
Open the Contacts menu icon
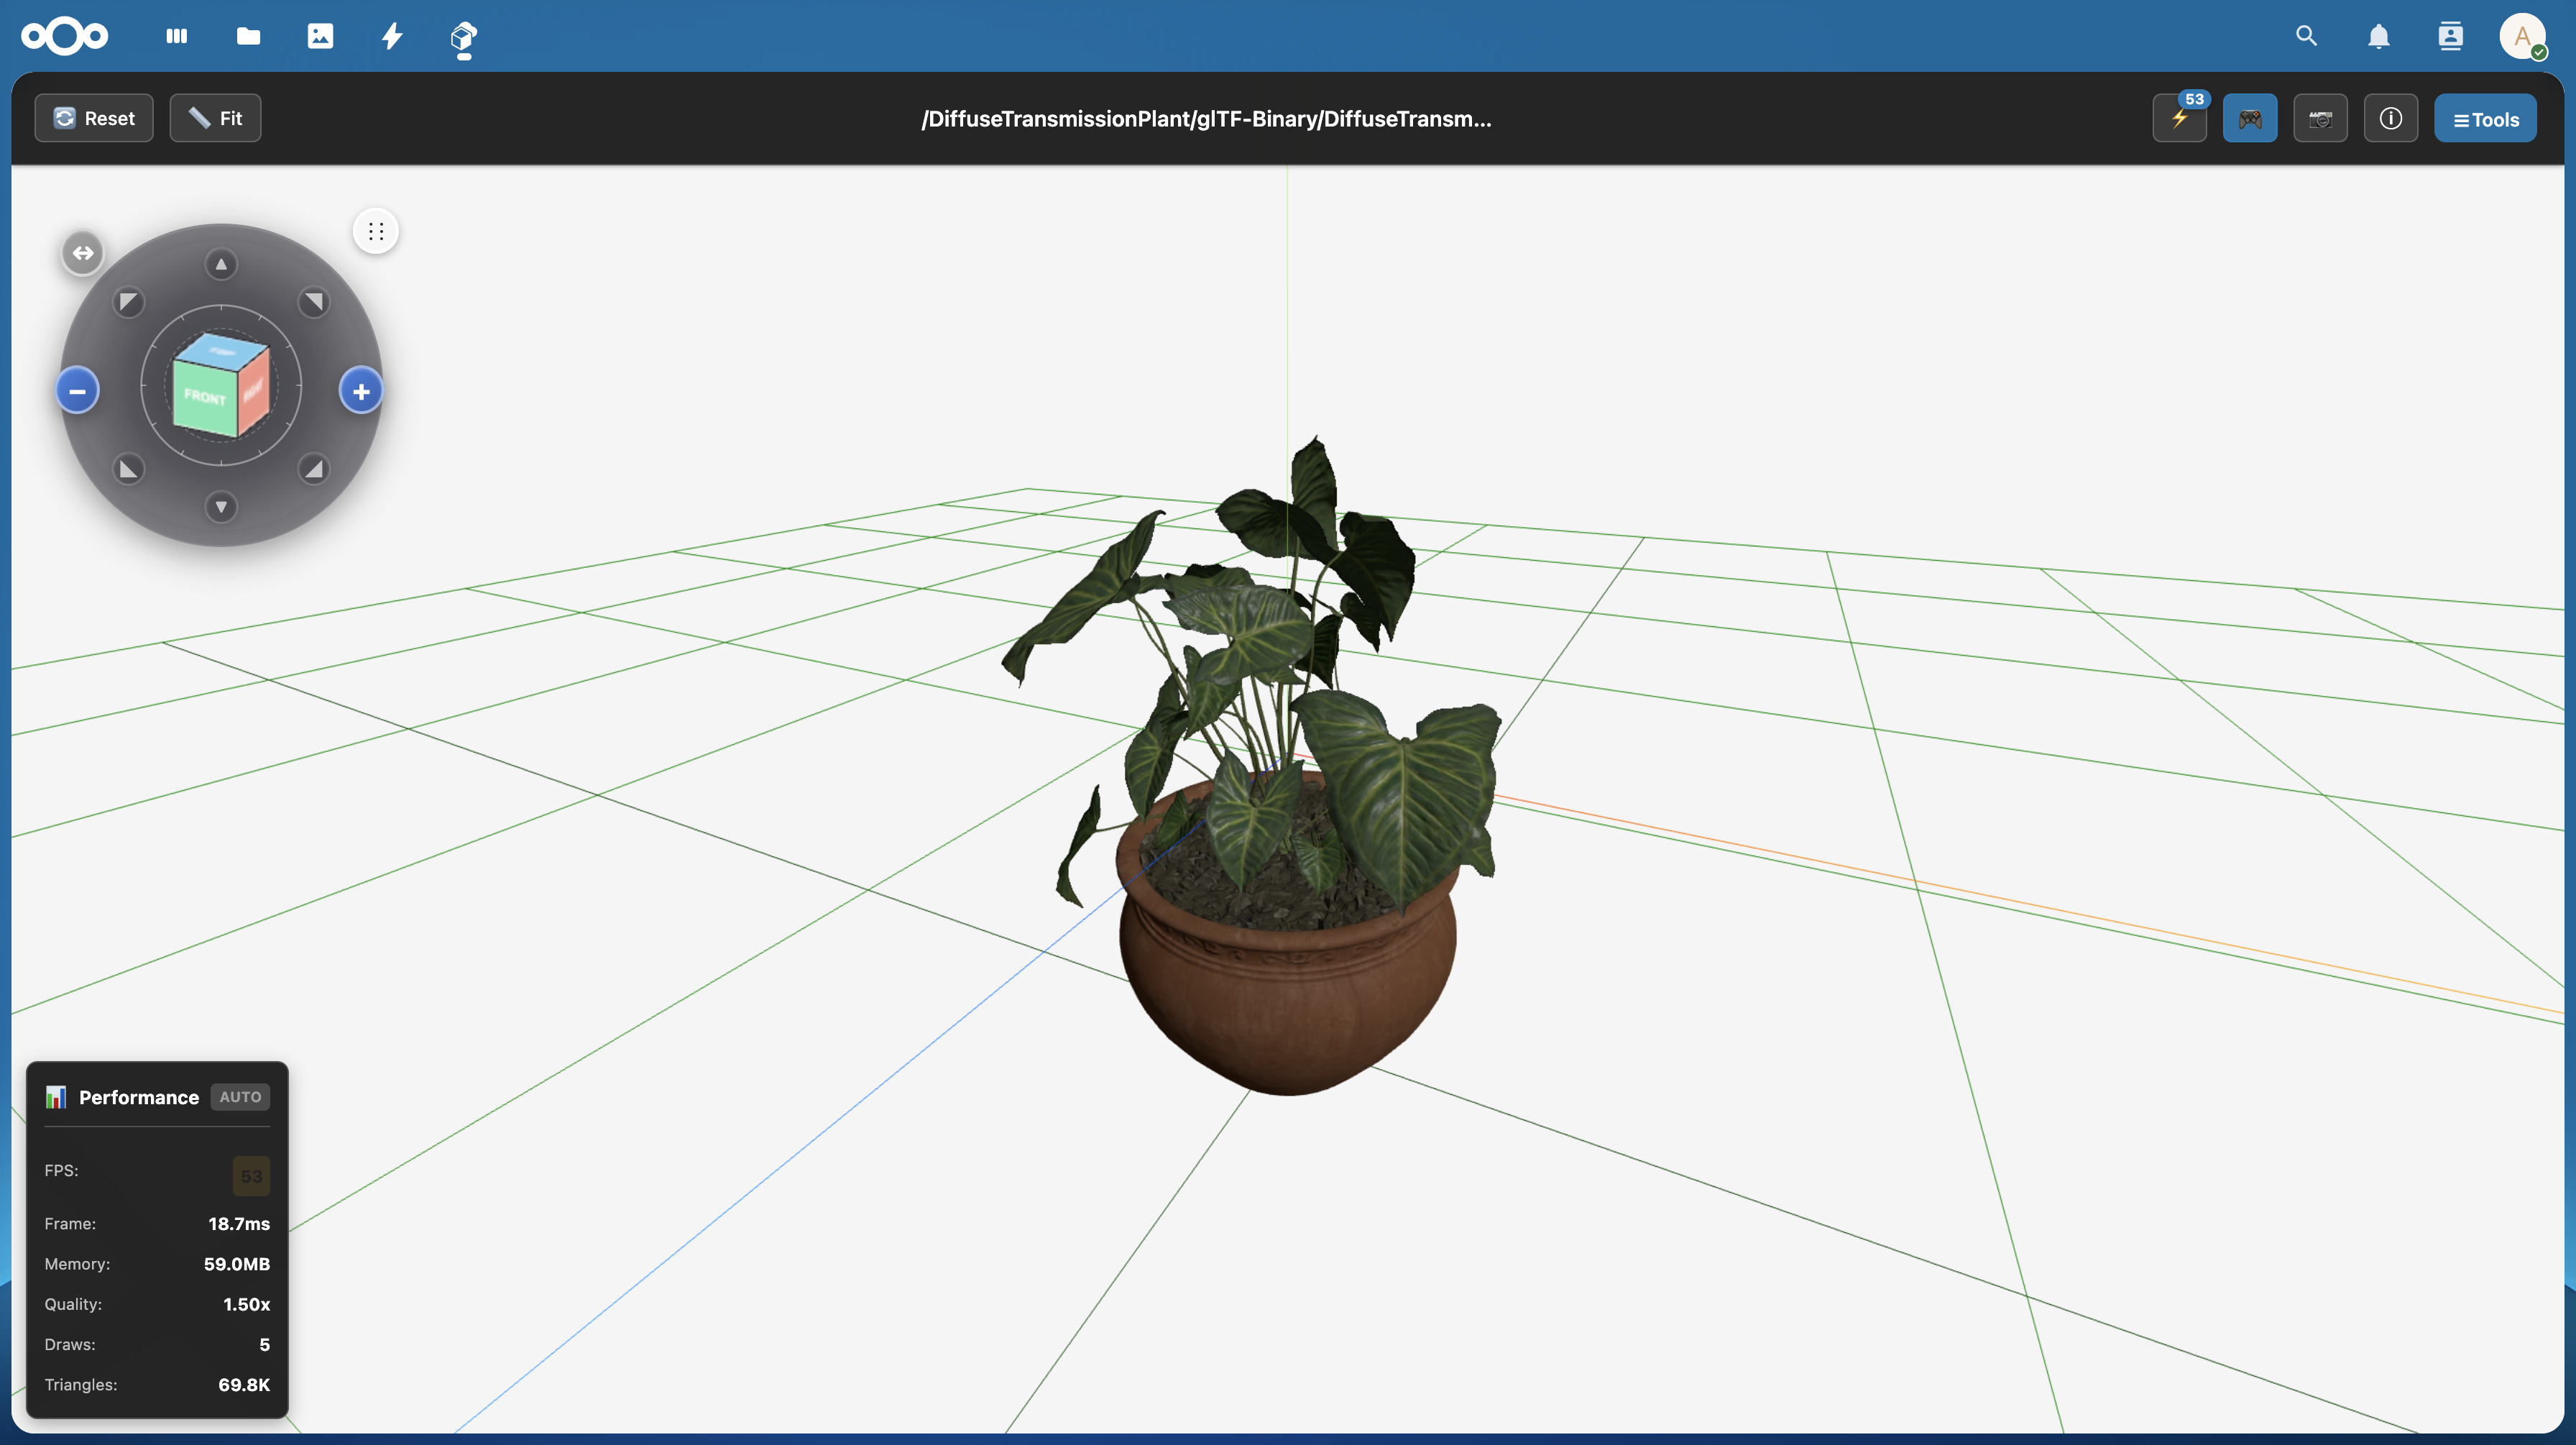(2450, 37)
